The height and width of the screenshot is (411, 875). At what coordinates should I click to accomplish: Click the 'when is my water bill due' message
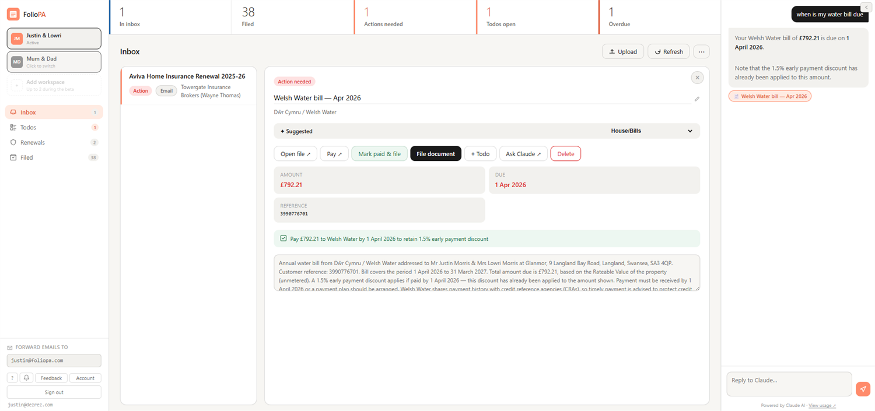click(829, 15)
